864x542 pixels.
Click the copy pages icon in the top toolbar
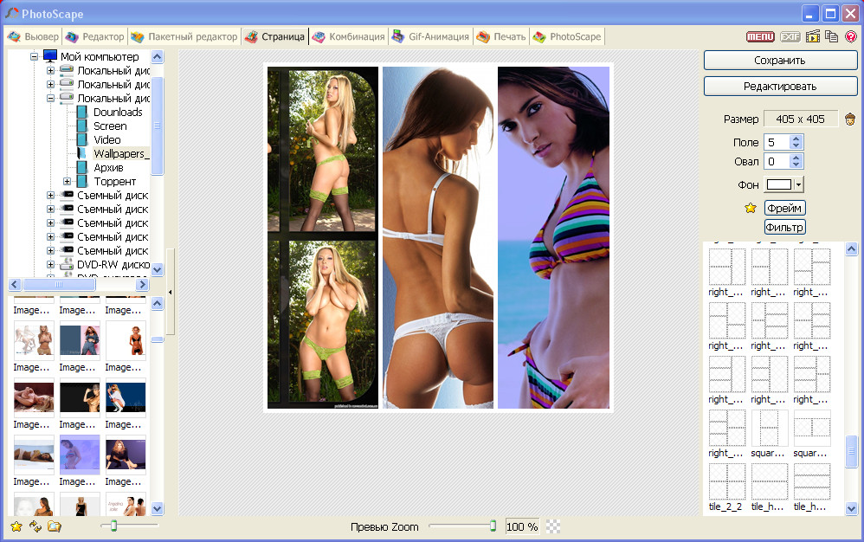(831, 37)
